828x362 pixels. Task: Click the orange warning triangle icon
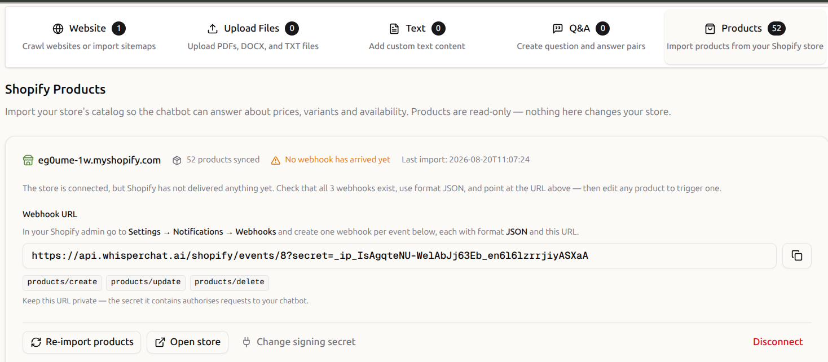click(276, 160)
